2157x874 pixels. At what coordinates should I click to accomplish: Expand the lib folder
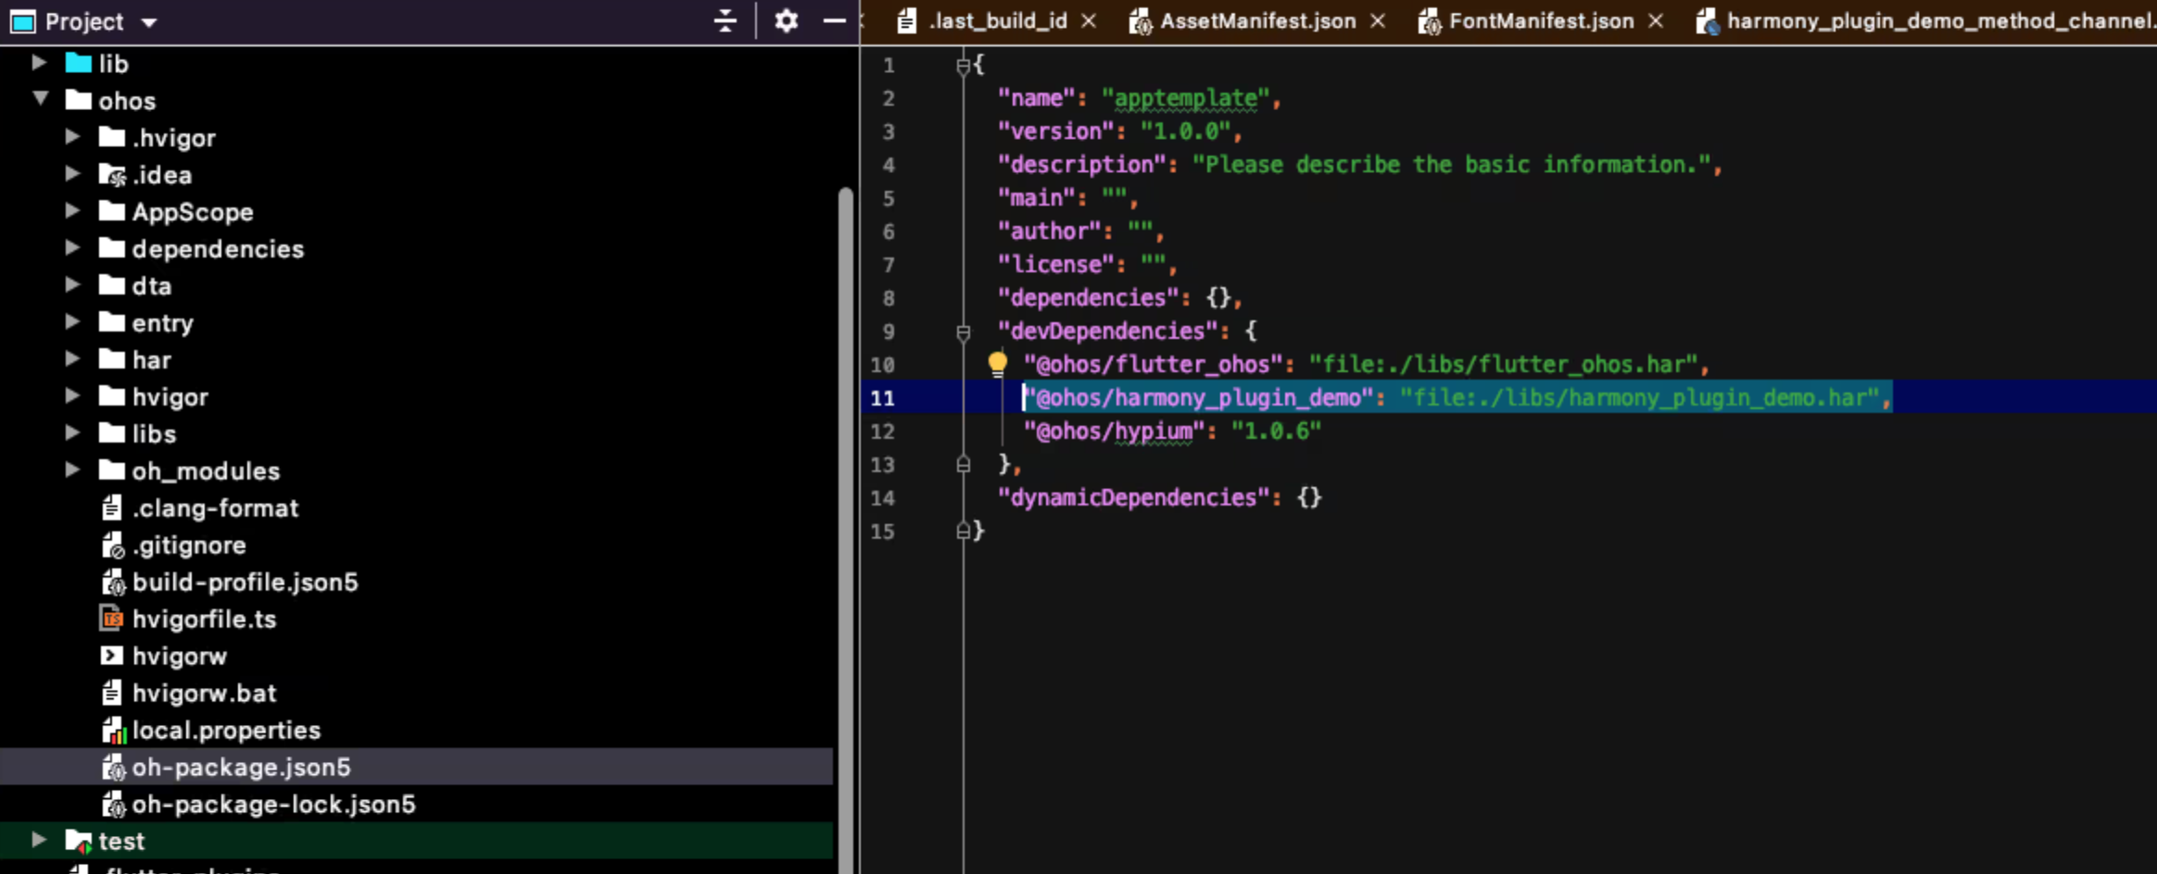click(39, 63)
